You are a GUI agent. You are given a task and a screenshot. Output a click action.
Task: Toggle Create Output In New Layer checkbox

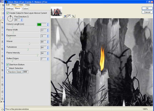coord(8,13)
